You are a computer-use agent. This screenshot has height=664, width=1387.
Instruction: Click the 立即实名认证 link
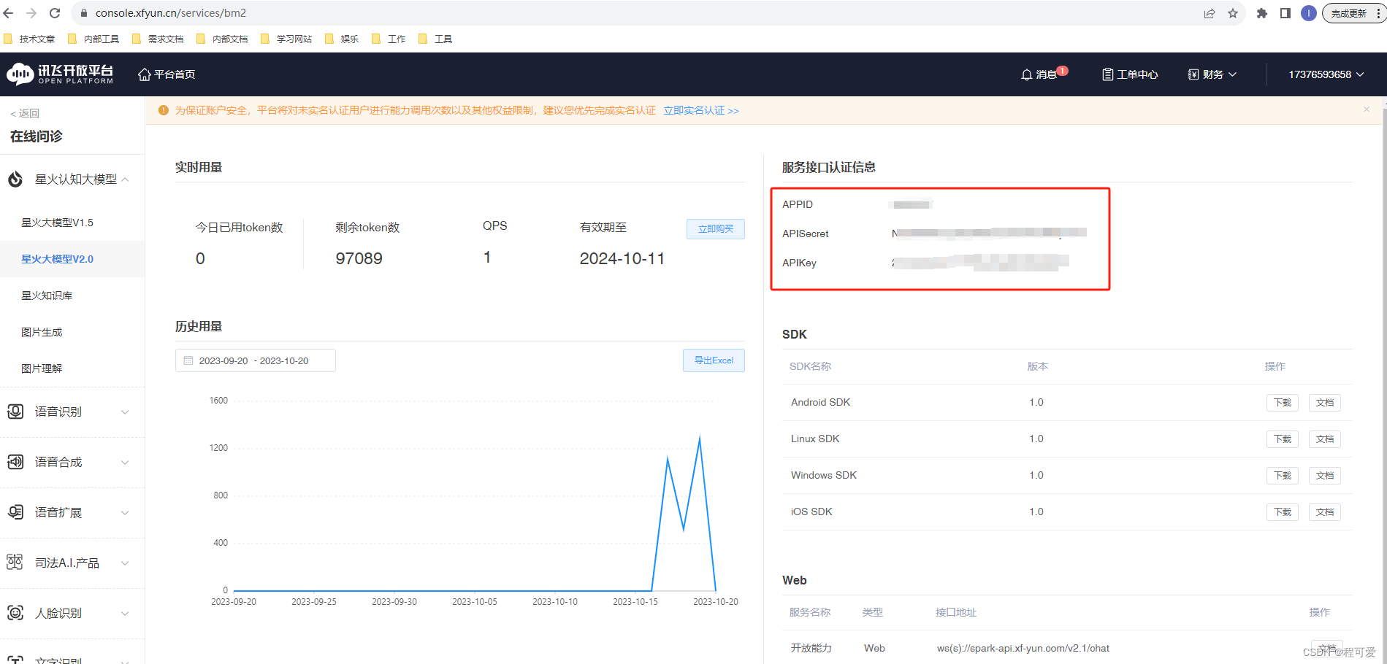point(701,110)
